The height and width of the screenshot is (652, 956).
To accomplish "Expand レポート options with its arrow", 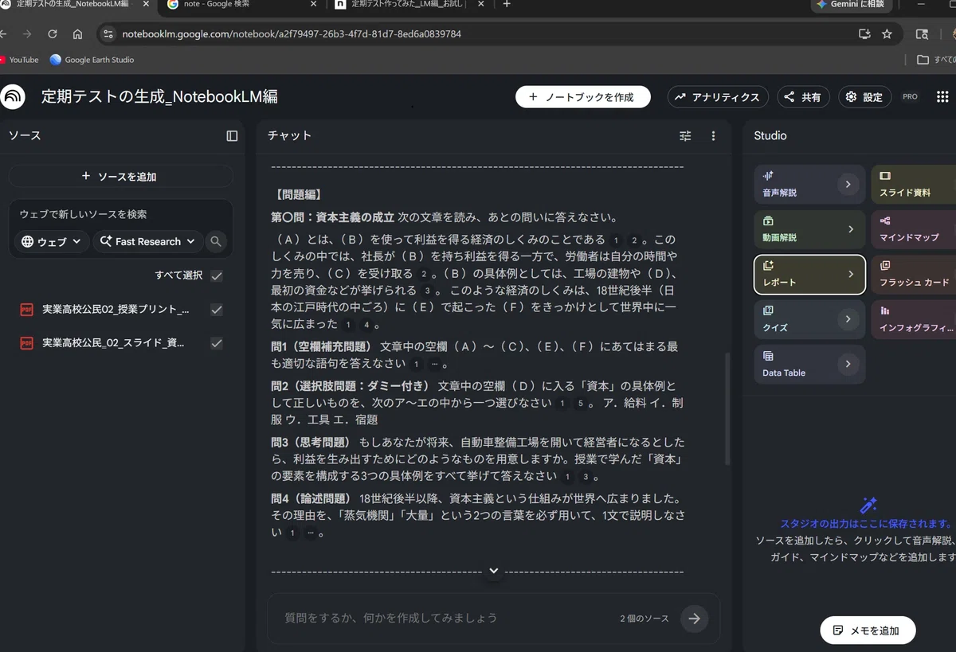I will point(851,275).
